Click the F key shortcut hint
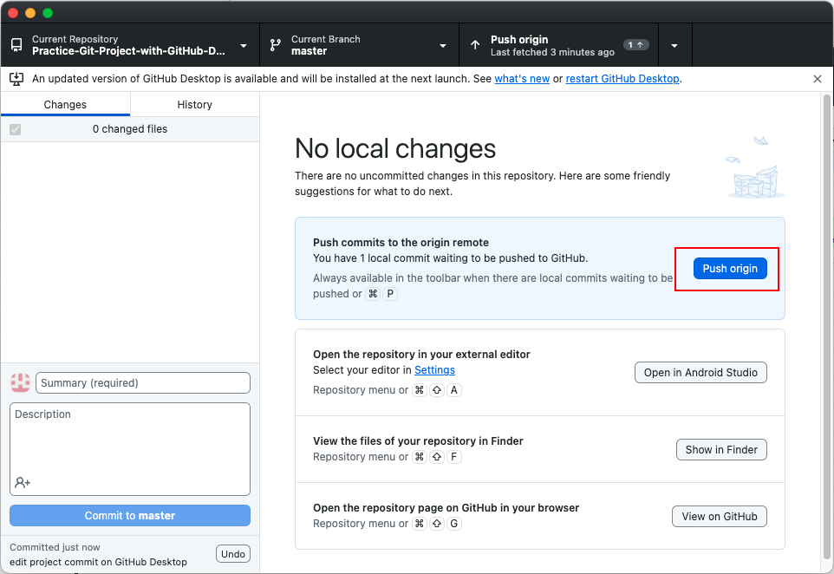834x574 pixels. coord(453,456)
